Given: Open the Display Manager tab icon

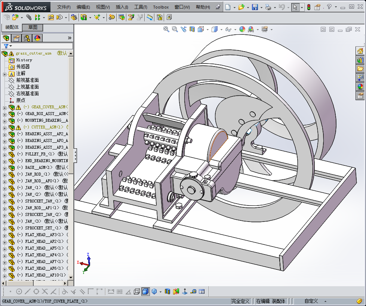Looking at the screenshot, I should tap(37, 38).
